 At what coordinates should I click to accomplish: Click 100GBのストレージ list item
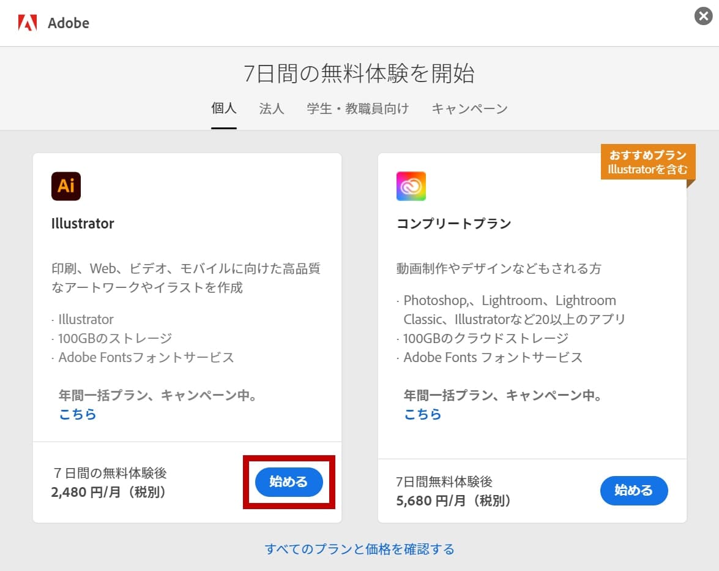(x=114, y=338)
